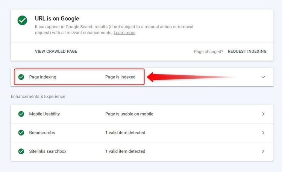
Task: Click the 'Page is usable on mobile' status
Action: 129,114
